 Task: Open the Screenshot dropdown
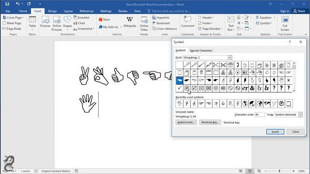tap(84, 29)
